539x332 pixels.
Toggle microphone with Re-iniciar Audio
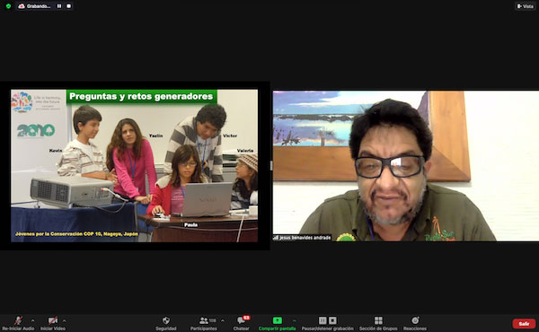(x=18, y=323)
